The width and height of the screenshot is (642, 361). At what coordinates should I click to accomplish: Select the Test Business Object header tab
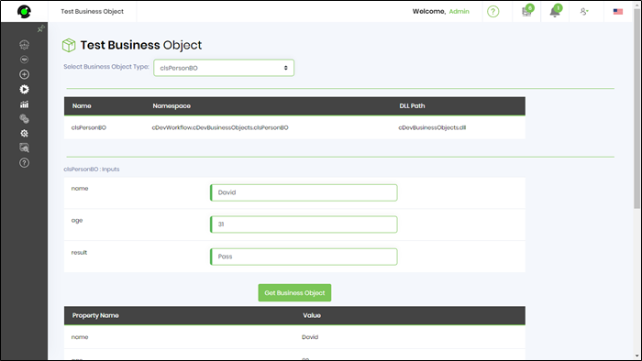[92, 11]
